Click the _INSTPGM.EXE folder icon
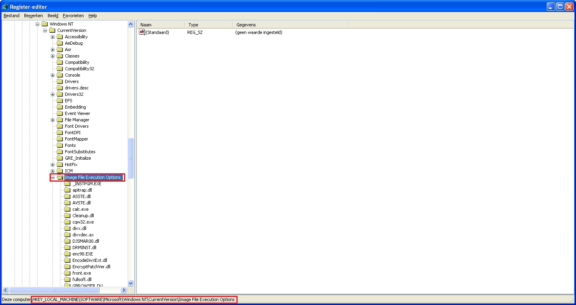The height and width of the screenshot is (305, 576). (x=68, y=184)
